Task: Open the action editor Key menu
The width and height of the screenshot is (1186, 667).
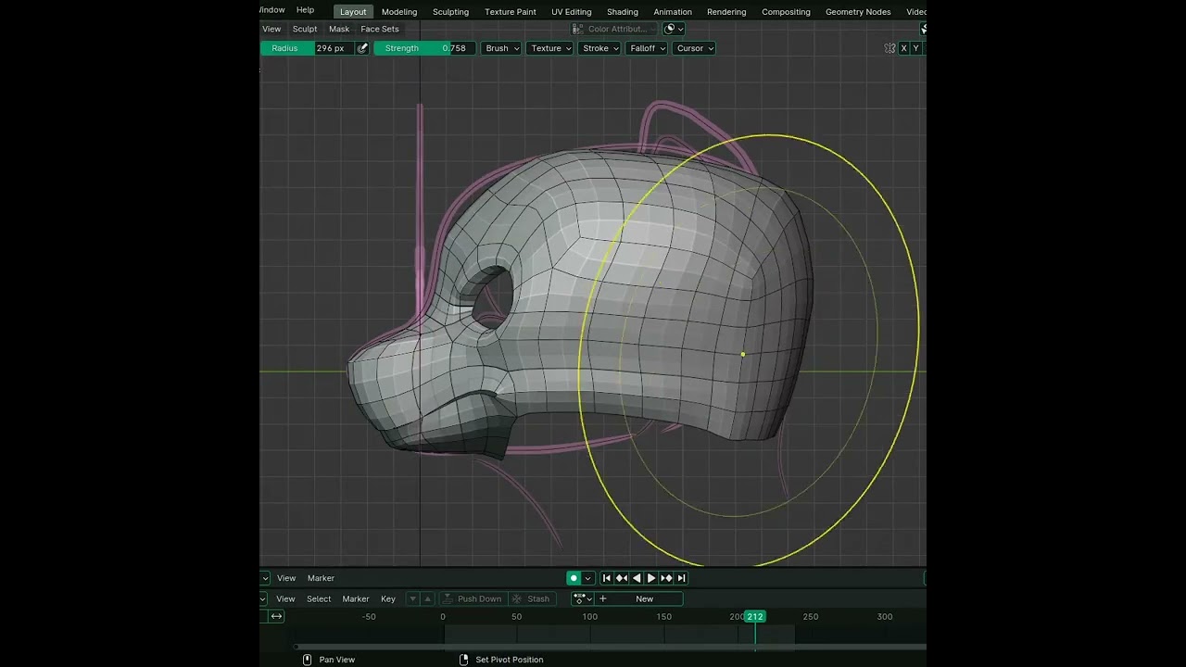Action: [x=388, y=599]
